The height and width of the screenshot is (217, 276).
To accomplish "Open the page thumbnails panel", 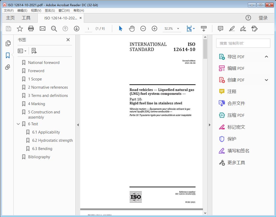I will (8, 43).
